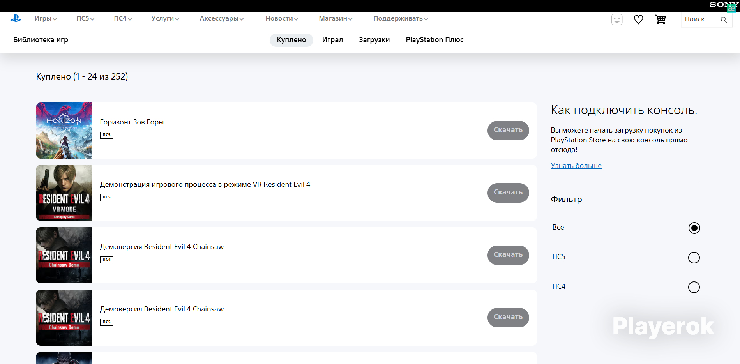Switch to the Куплено tab
Image resolution: width=740 pixels, height=364 pixels.
coord(291,40)
